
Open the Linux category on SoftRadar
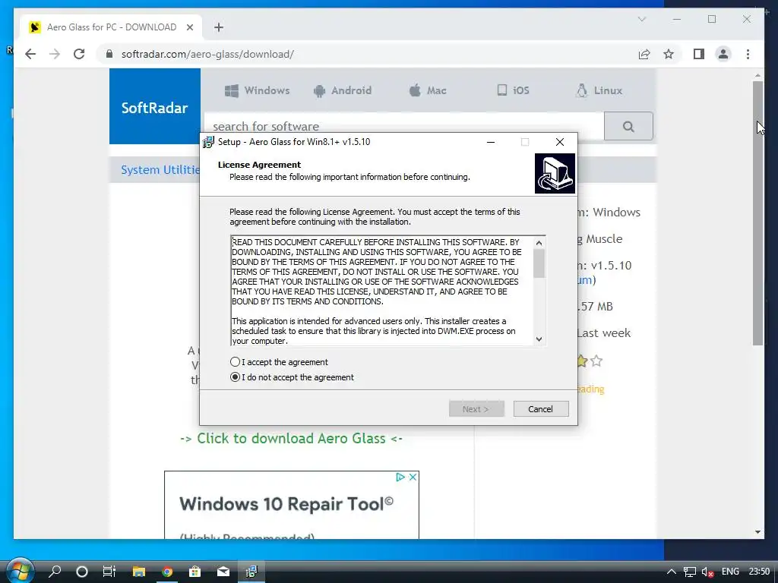599,90
